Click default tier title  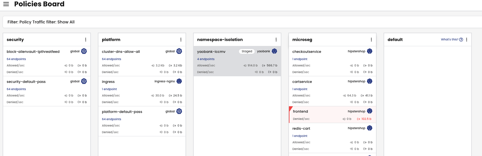coord(395,40)
